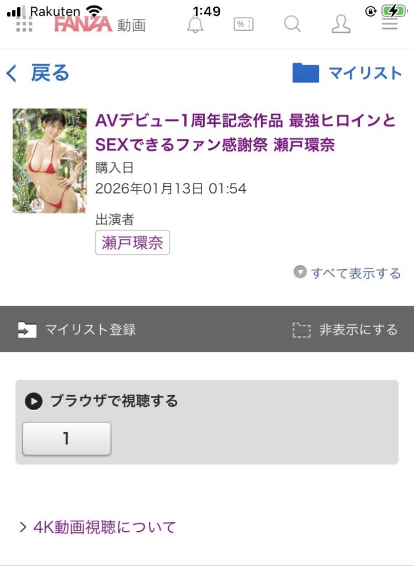Click the play icon beside ブラウザで視聴する
This screenshot has height=566, width=414.
pyautogui.click(x=34, y=401)
